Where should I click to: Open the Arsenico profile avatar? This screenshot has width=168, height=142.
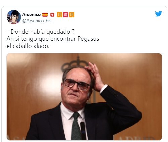[x=14, y=17]
